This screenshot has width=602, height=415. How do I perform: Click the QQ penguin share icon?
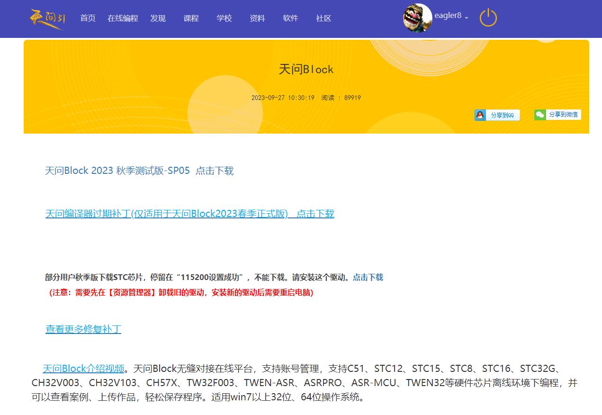480,115
